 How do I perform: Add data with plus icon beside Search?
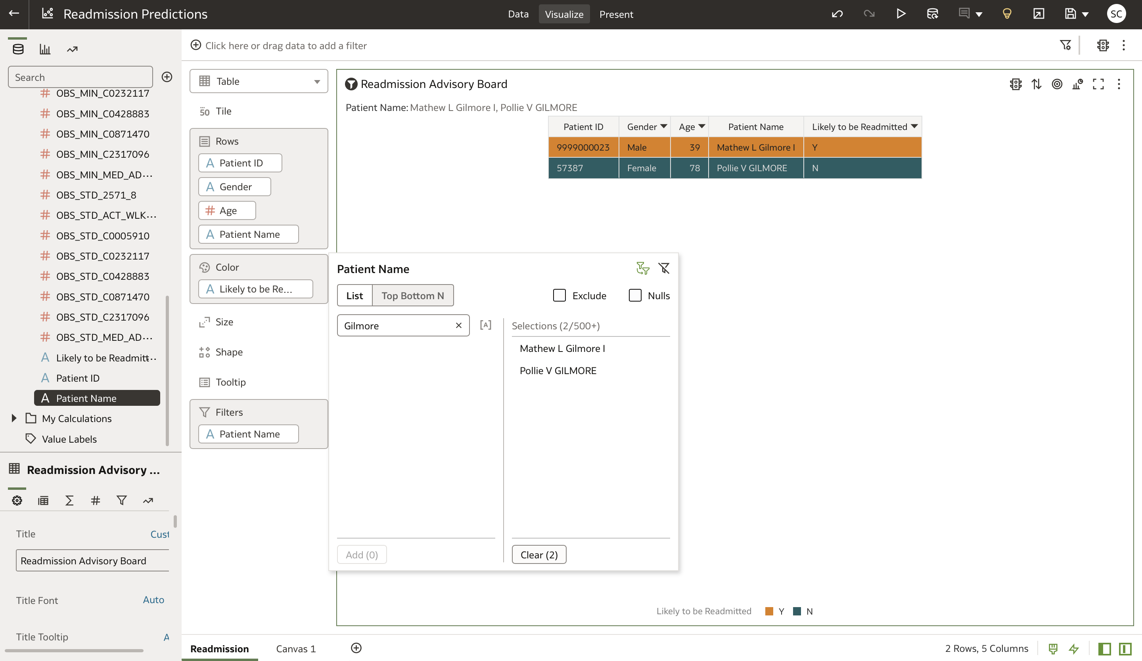[x=167, y=77]
